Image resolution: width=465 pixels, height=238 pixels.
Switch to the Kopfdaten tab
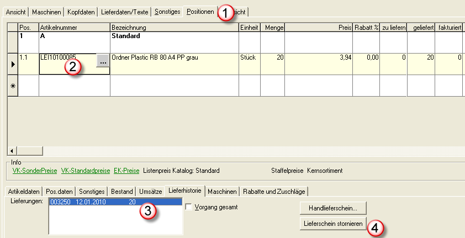(x=81, y=12)
